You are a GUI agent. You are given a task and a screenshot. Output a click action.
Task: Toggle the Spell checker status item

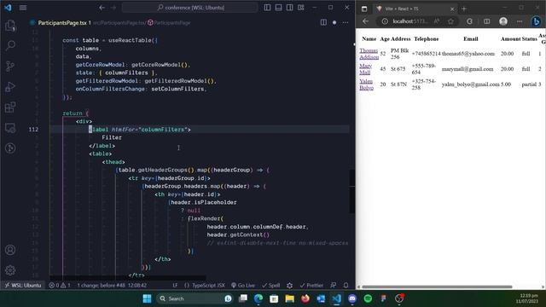point(271,286)
